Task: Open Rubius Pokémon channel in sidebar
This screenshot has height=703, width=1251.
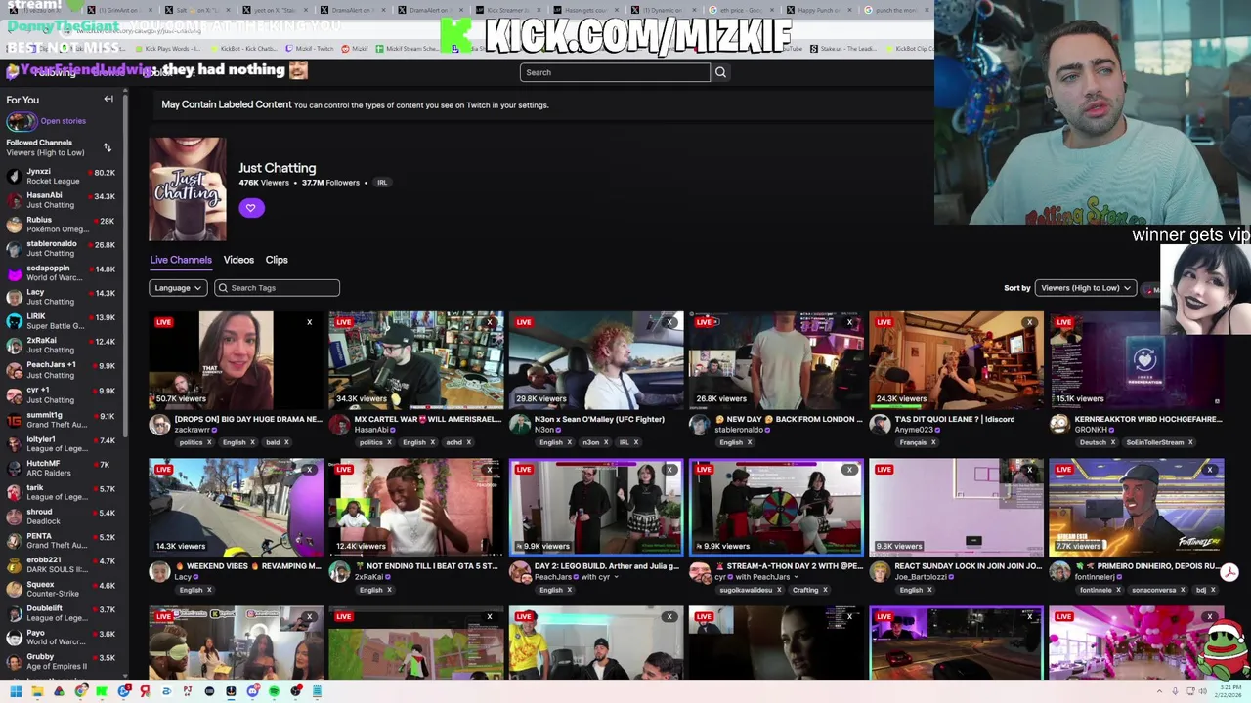Action: pyautogui.click(x=61, y=225)
